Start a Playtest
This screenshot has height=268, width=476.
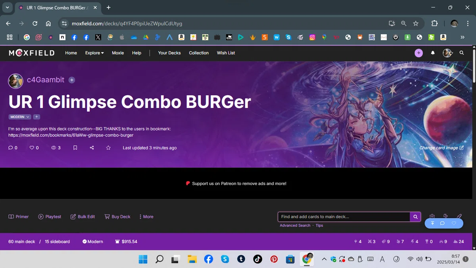click(x=50, y=217)
